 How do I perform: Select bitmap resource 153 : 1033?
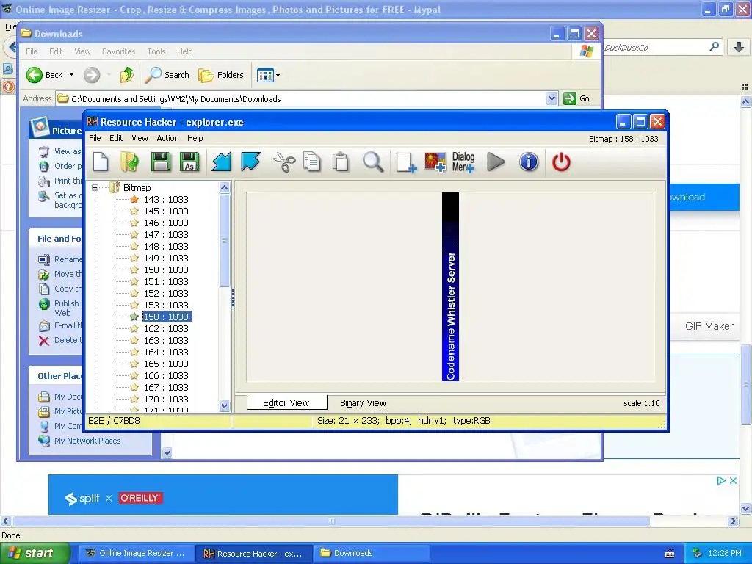tap(166, 305)
